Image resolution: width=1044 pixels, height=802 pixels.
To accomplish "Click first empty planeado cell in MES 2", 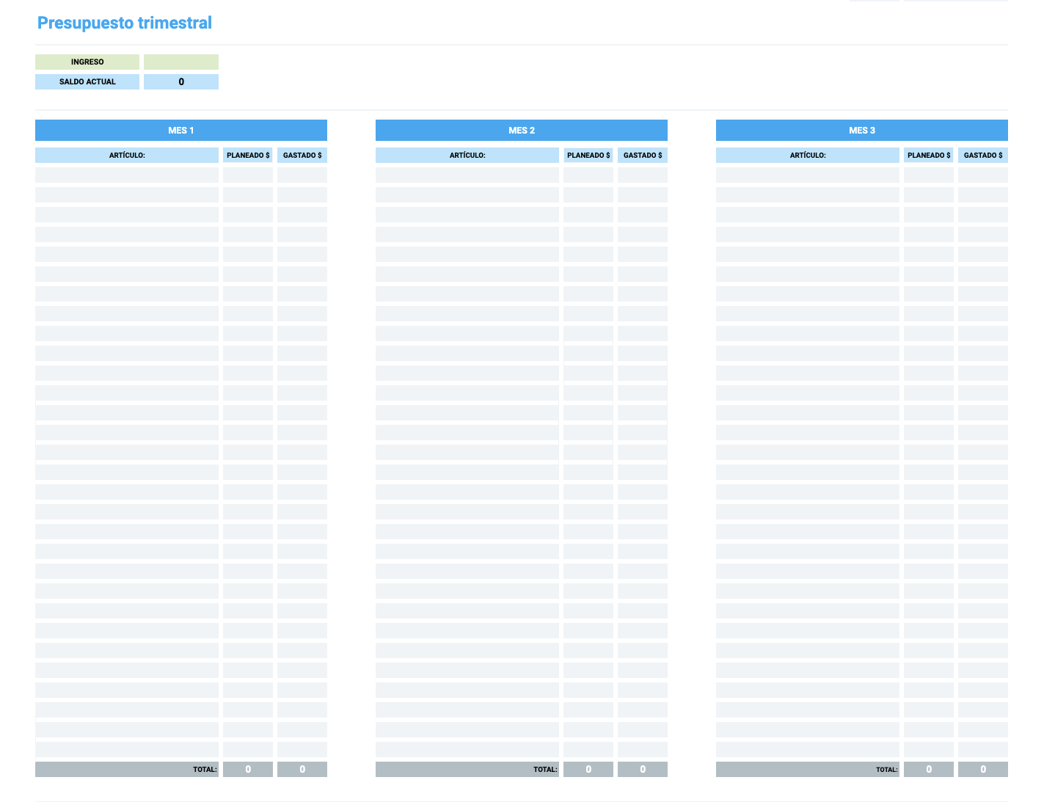I will 588,175.
